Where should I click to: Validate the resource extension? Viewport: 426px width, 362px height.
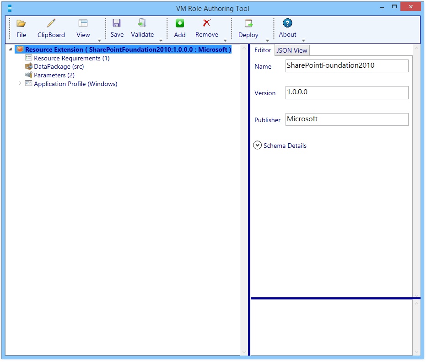[141, 27]
